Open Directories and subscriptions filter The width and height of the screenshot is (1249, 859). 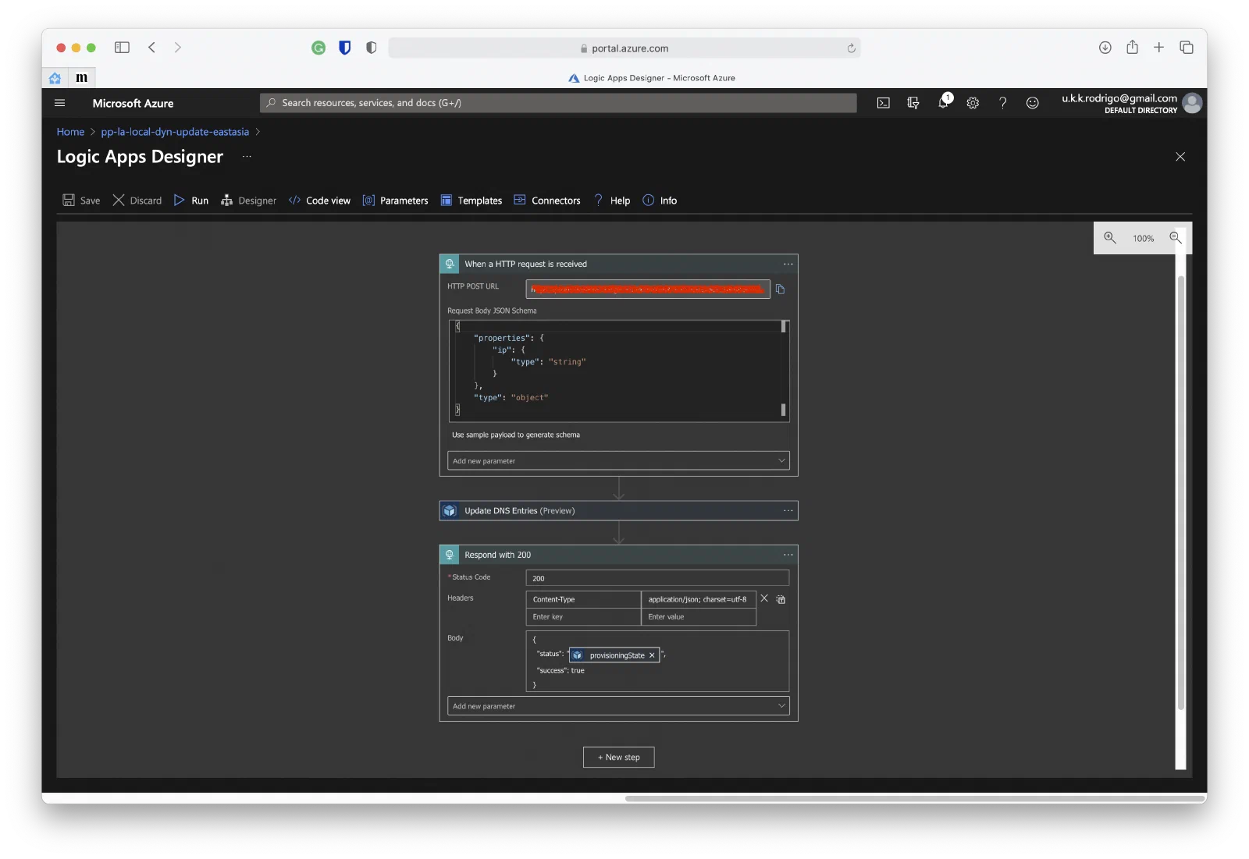(x=913, y=103)
